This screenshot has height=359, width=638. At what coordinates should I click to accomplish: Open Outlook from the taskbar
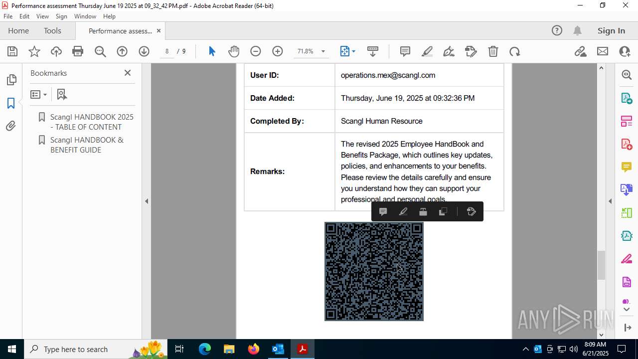pyautogui.click(x=278, y=349)
